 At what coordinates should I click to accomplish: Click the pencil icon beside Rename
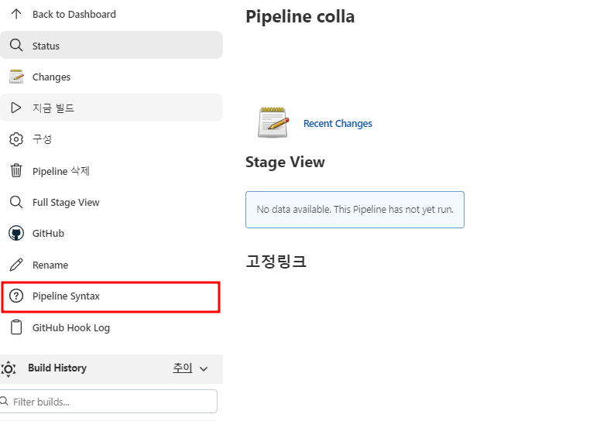(16, 265)
